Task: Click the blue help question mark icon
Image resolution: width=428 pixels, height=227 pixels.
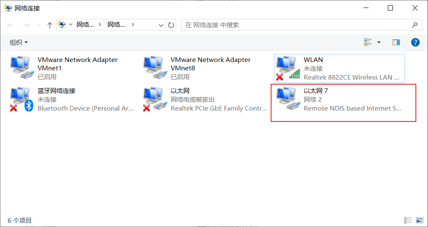Action: point(415,42)
